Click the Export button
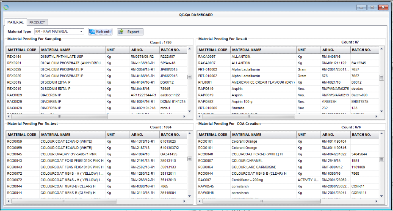Image resolution: width=393 pixels, height=211 pixels. [x=130, y=32]
